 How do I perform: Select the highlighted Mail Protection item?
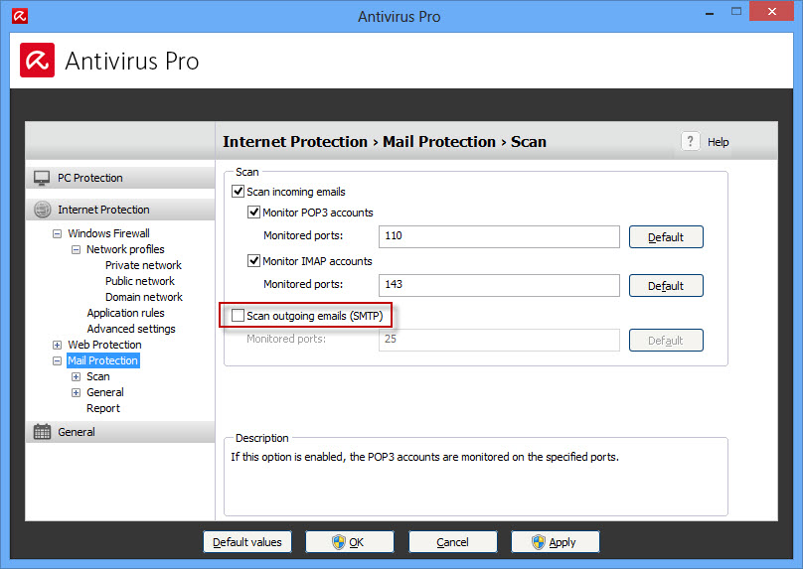click(x=103, y=360)
